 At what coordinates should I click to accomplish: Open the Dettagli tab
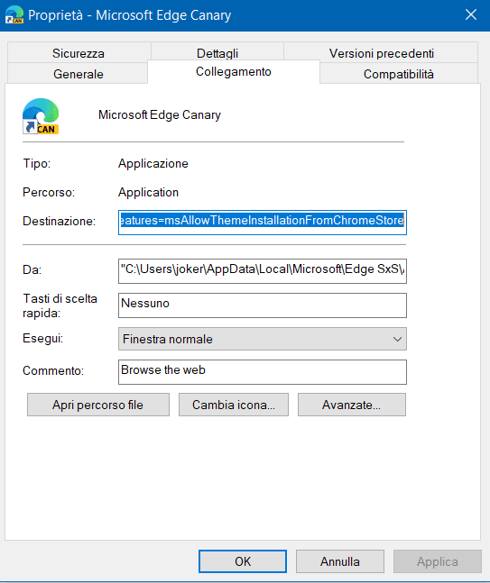pos(217,53)
